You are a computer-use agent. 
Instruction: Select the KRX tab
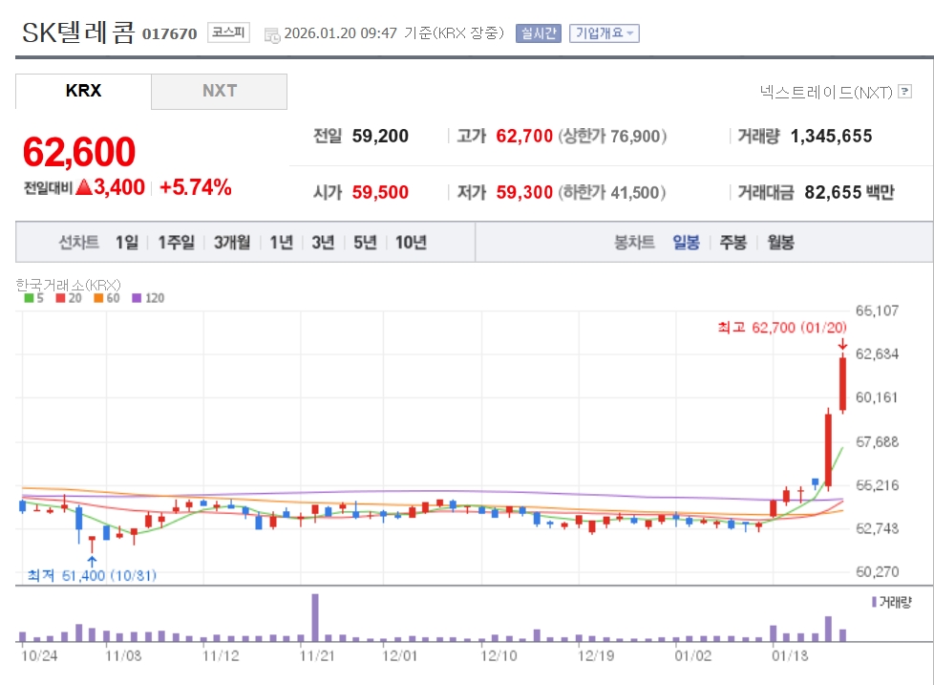(x=83, y=92)
